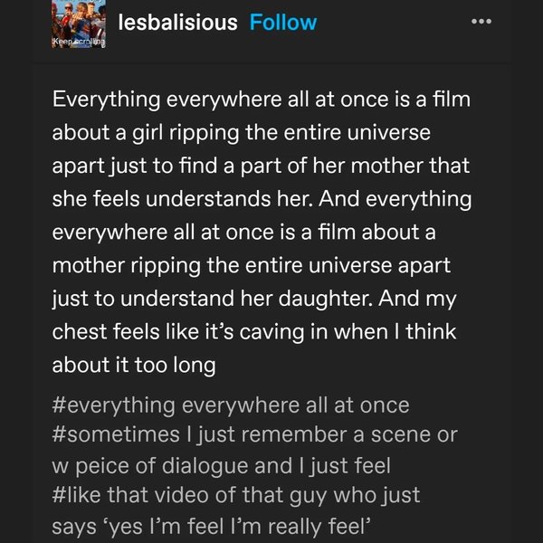Click the line 'about a girl ripping the entire universe'

(x=242, y=133)
